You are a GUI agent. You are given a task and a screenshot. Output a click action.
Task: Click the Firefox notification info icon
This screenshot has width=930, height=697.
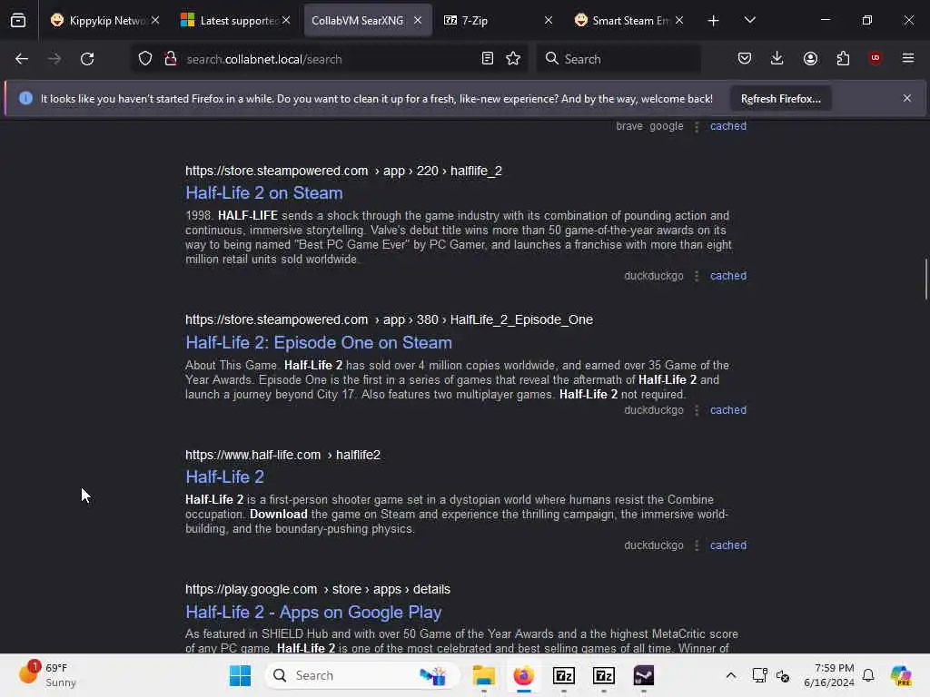point(25,98)
